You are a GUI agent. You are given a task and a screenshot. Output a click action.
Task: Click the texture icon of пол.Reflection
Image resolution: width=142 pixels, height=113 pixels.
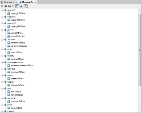tap(9, 95)
